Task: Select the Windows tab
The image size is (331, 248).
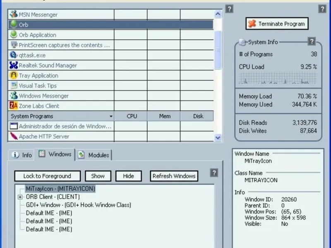Action: tap(55, 154)
